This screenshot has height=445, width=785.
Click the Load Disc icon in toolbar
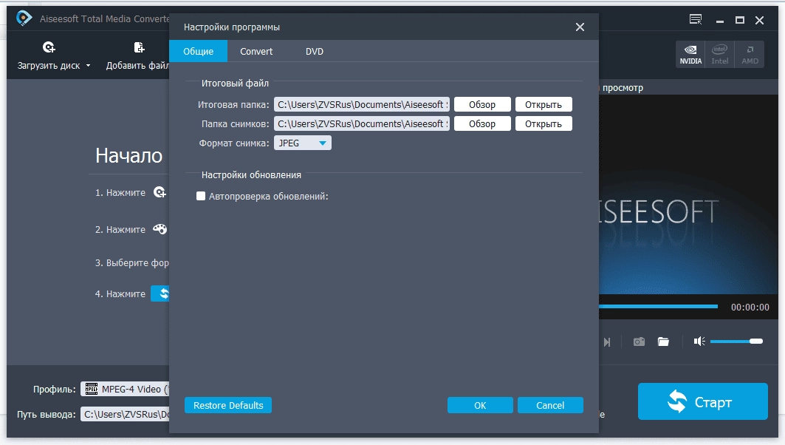tap(49, 47)
